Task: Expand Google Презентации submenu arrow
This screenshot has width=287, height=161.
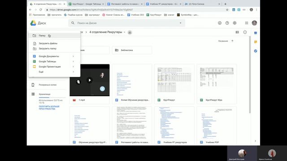Action: (x=74, y=67)
